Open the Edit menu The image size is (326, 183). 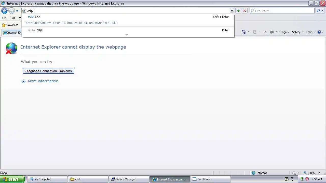coord(13,18)
